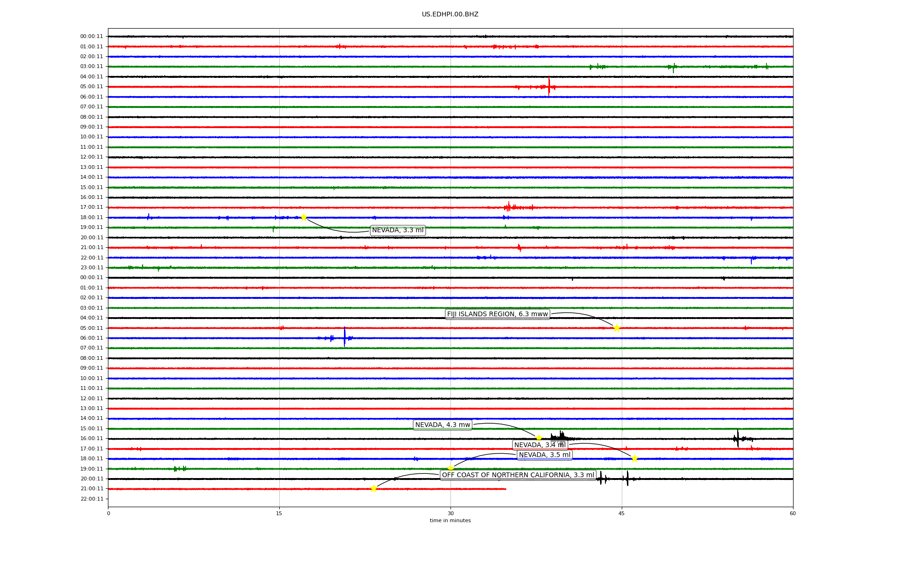Click the 'time in minutes' axis label
The height and width of the screenshot is (563, 901).
pyautogui.click(x=450, y=521)
